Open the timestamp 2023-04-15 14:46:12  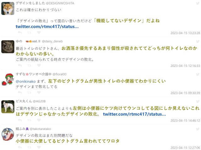point(185,121)
